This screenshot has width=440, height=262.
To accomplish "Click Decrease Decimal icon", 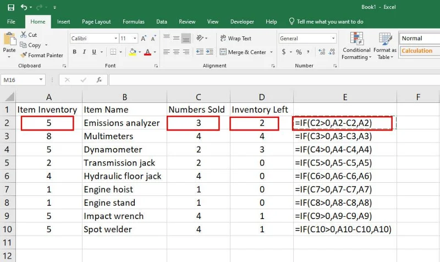I will (x=332, y=52).
